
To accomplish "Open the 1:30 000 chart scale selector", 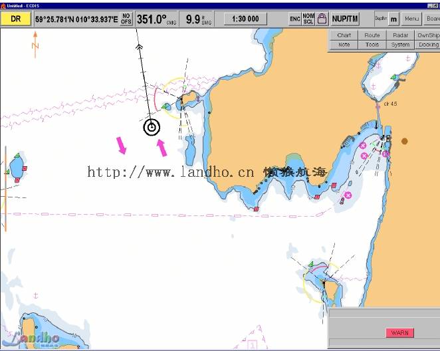I will [x=245, y=19].
